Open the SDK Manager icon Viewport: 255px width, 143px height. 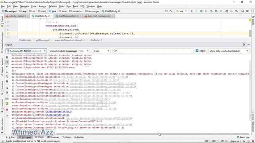237,11
